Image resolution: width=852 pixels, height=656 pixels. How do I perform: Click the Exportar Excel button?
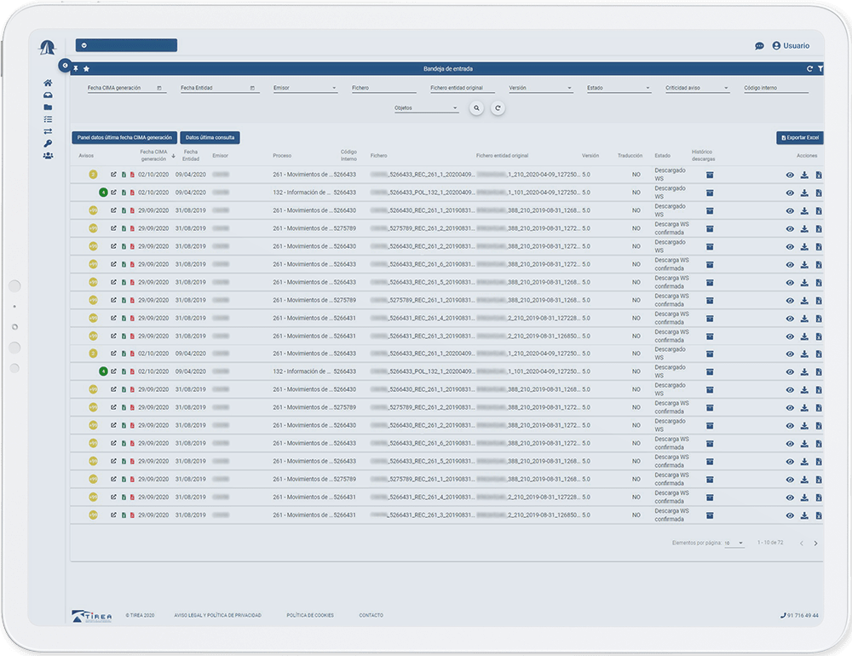click(x=799, y=137)
